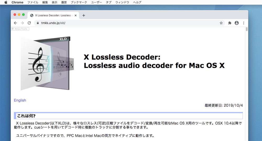Open the Chrome profile account icon

[237, 23]
